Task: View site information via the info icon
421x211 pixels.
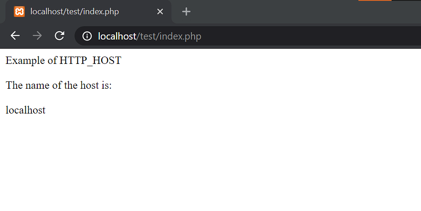Action: pyautogui.click(x=87, y=36)
